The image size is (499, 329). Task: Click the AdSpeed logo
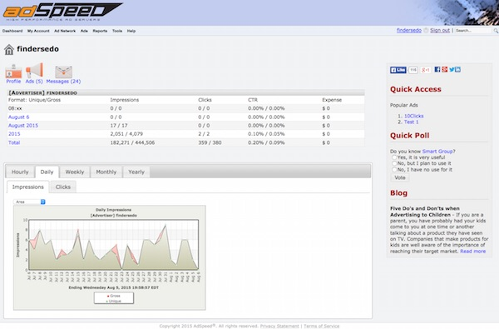click(62, 12)
